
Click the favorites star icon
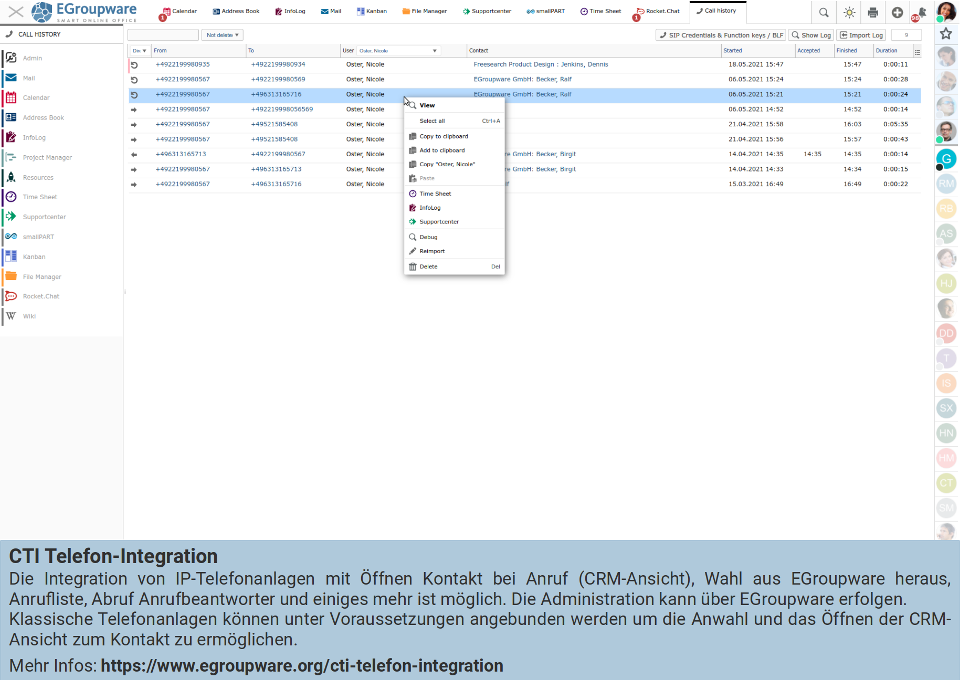click(946, 34)
